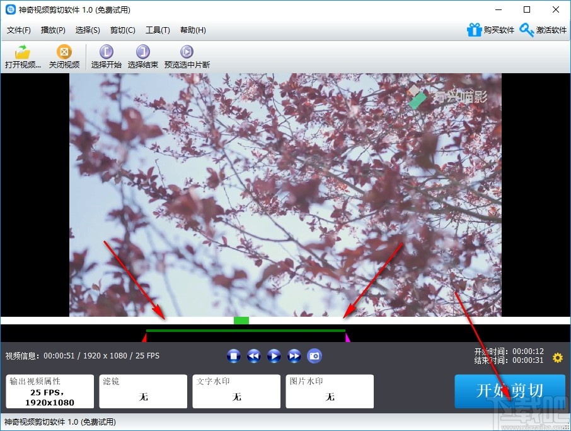Open the File (文件) menu
The width and height of the screenshot is (571, 431).
click(18, 30)
